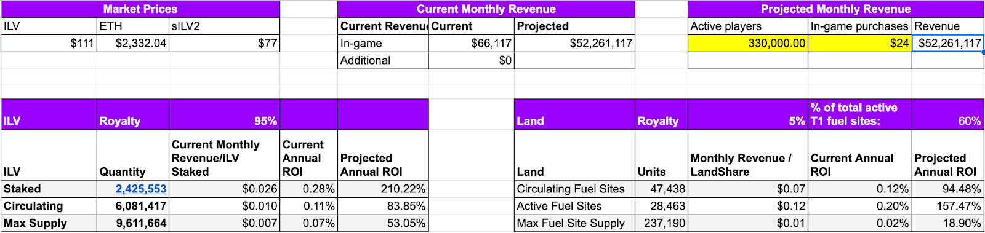Click the $0 additional revenue cell
This screenshot has width=985, height=233.
[x=472, y=60]
